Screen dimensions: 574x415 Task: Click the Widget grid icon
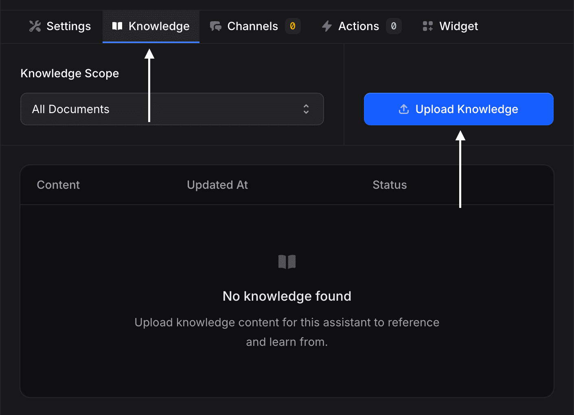coord(428,26)
